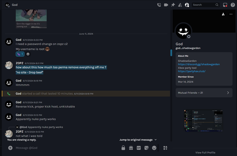
Task: Hide the user profile panel
Action: [187, 5]
